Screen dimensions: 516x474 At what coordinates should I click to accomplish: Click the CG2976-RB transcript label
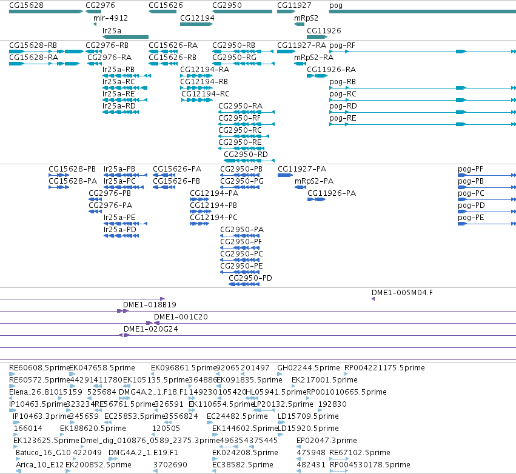tap(107, 45)
